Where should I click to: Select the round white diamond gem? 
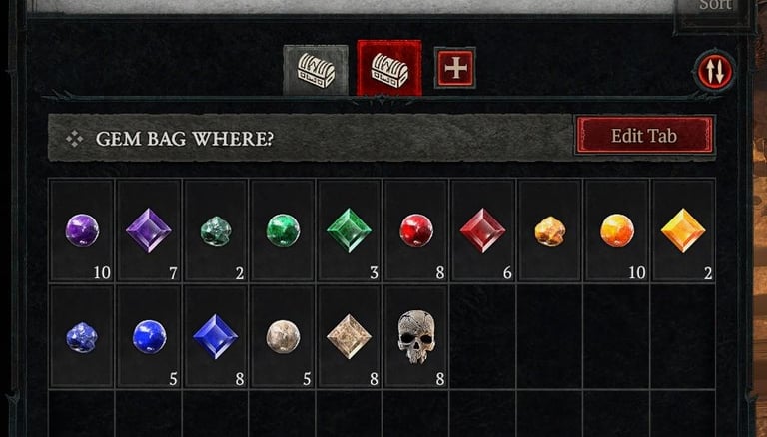[x=283, y=337]
